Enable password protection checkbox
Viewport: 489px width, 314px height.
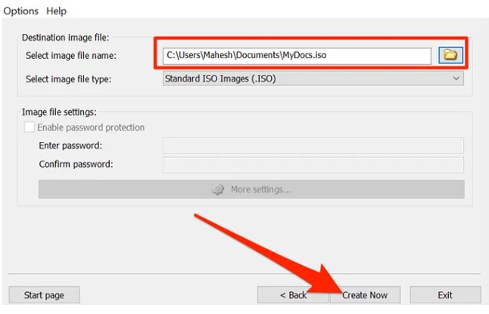pyautogui.click(x=30, y=127)
